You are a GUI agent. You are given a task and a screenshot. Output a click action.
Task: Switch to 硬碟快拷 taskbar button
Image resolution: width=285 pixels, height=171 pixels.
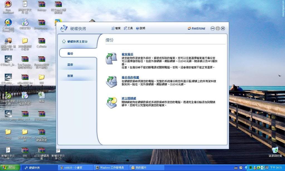point(40,168)
